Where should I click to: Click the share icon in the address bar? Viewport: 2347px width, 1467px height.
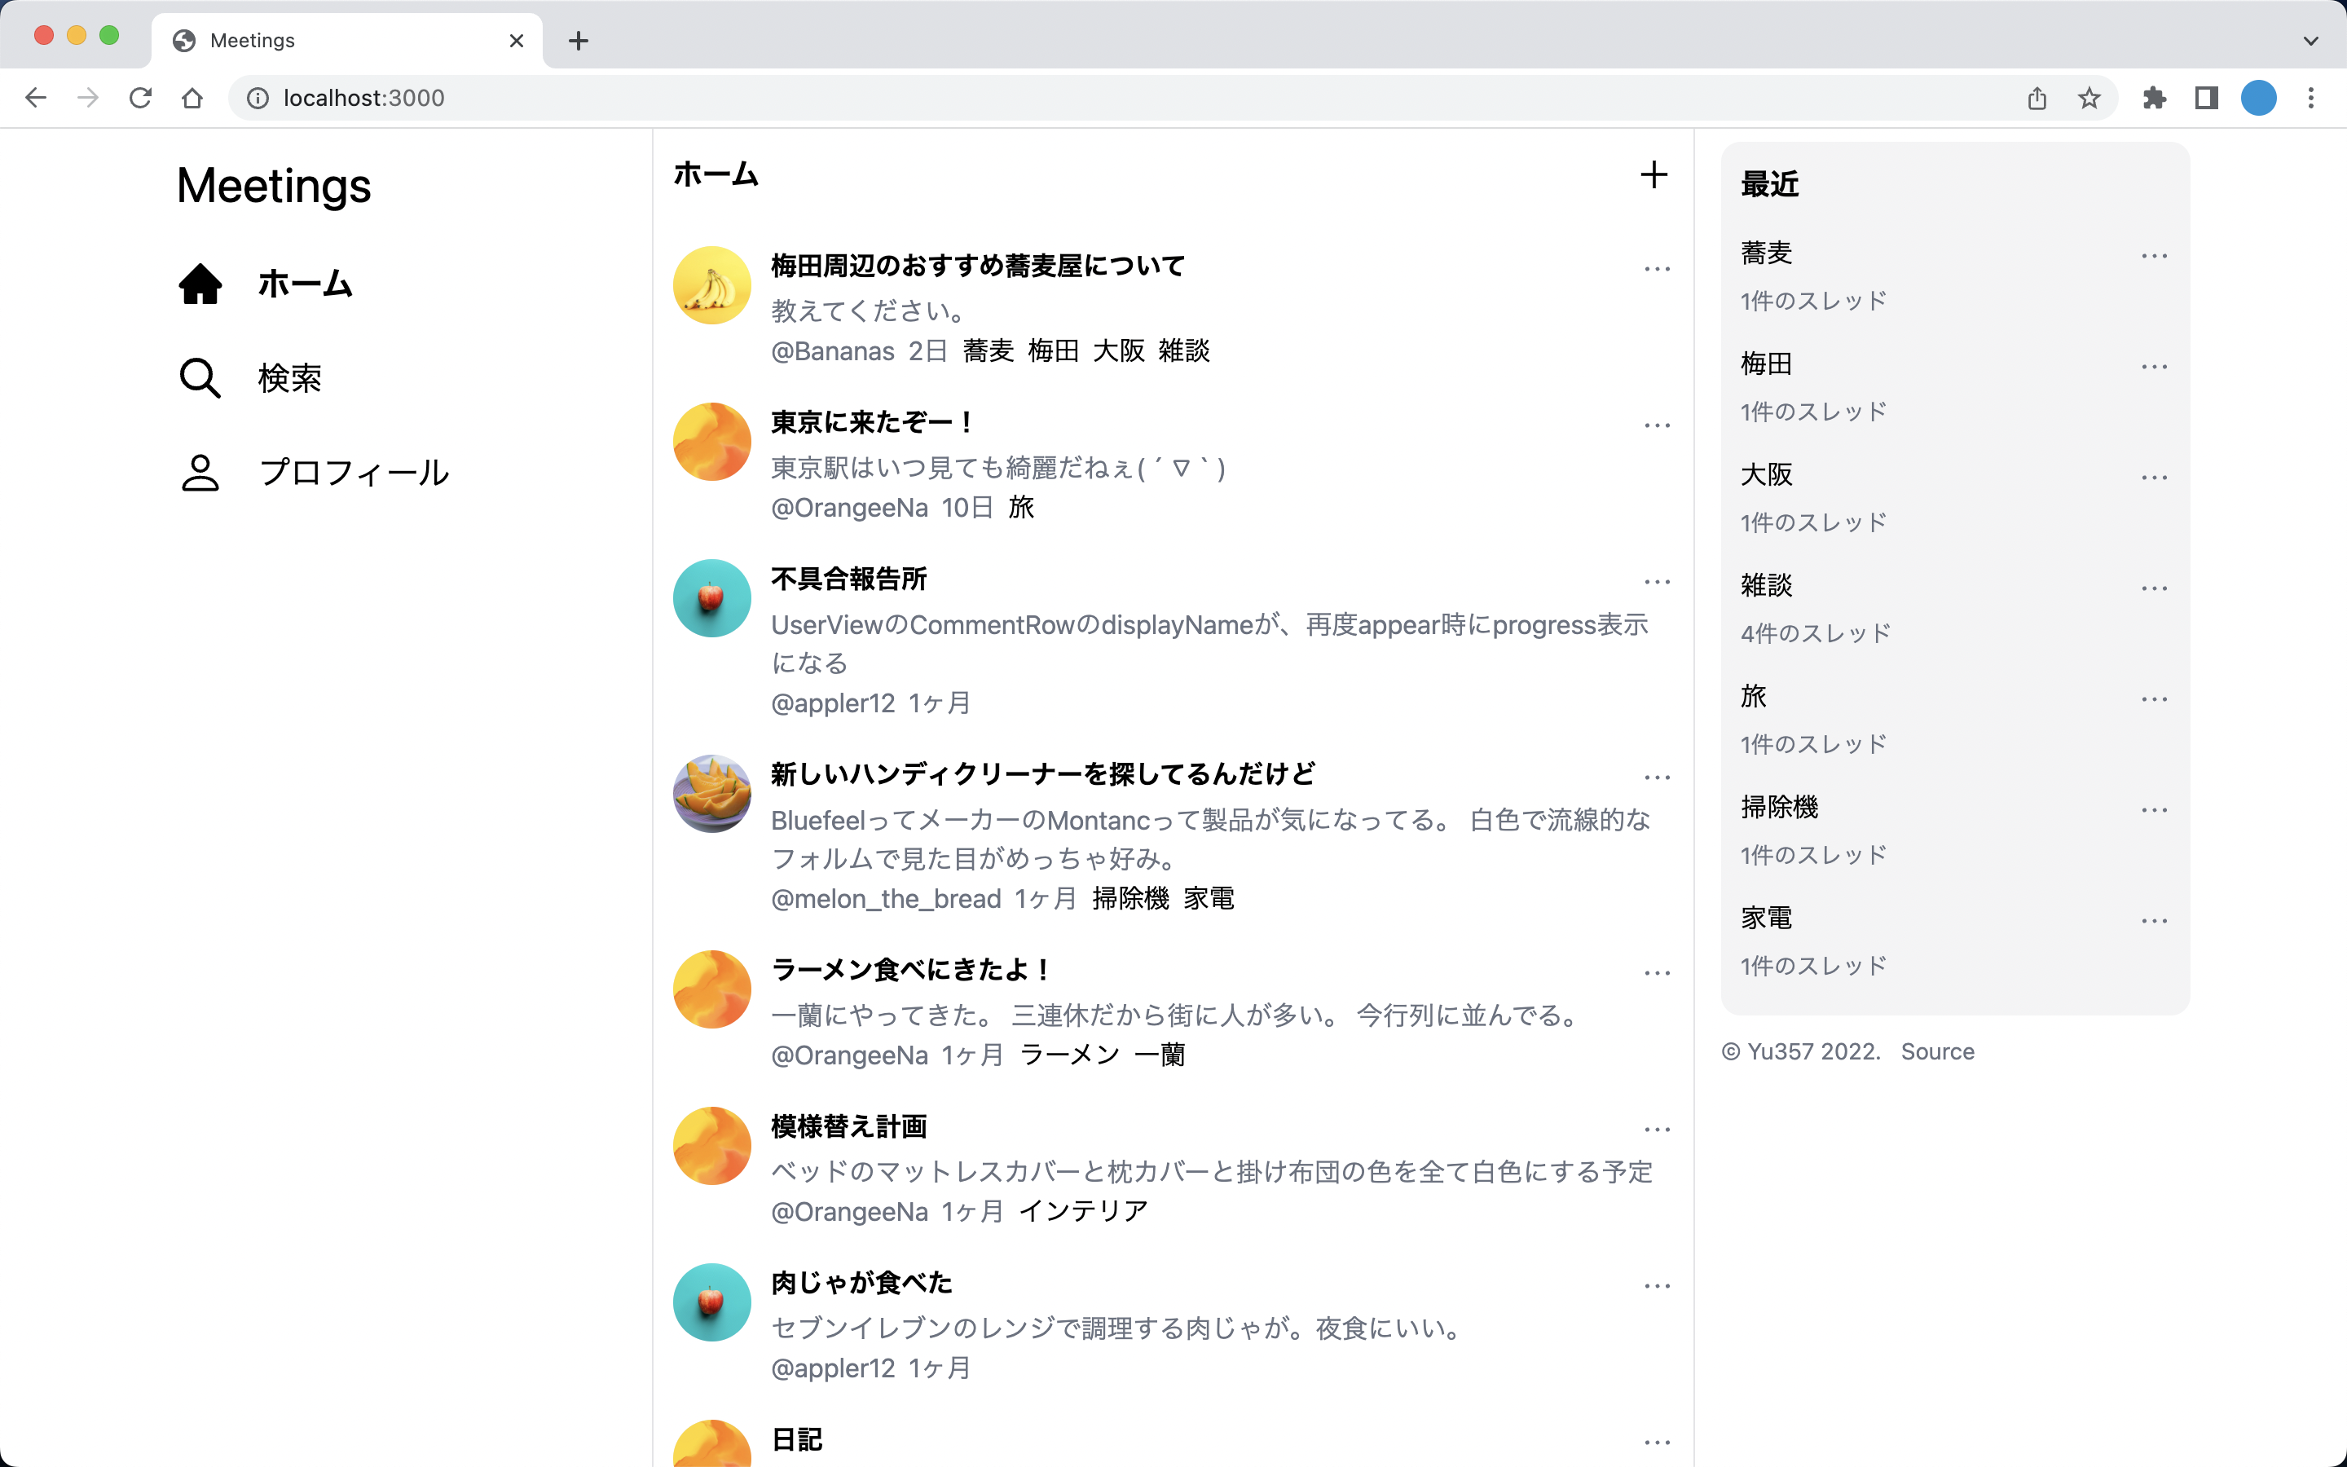pos(2037,97)
